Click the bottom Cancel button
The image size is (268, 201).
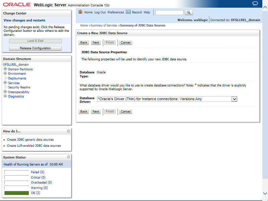coord(125,112)
